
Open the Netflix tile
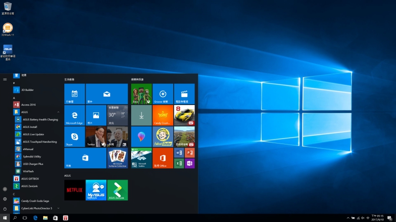(x=75, y=190)
